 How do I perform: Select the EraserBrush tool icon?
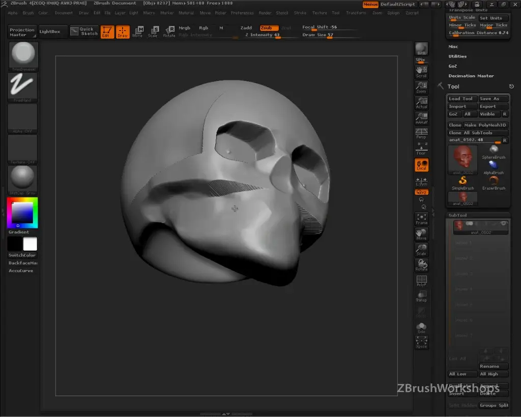[x=493, y=182]
